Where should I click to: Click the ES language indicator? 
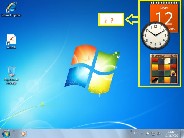135,133
